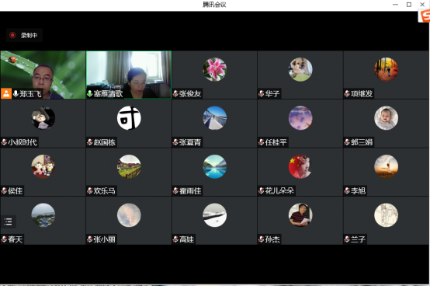430x286 pixels.
Task: Click the orange host badge next to 郑玉飞
Action: 6,93
